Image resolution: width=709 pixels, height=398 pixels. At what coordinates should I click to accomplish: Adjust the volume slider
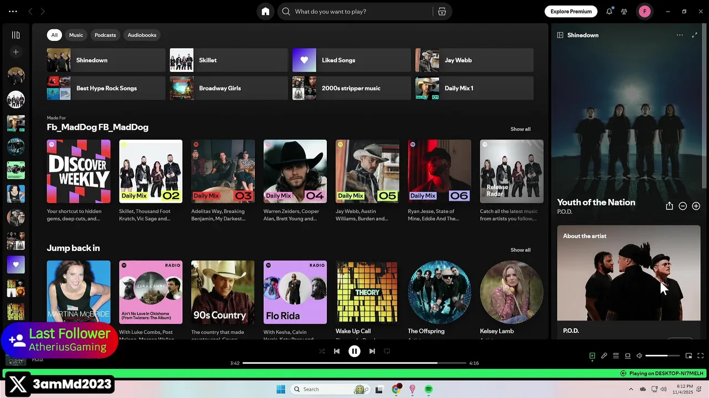(x=662, y=356)
